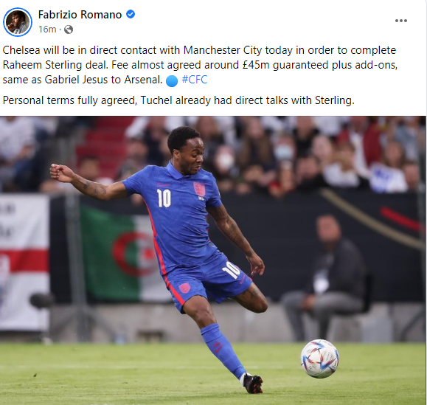Click the number 10 on the shirt
This screenshot has height=405, width=427.
(x=164, y=198)
